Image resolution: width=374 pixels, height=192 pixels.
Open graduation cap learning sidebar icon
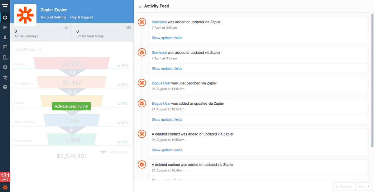tap(5, 77)
